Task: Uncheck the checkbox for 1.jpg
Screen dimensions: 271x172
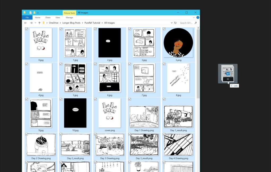Action: tap(61, 29)
